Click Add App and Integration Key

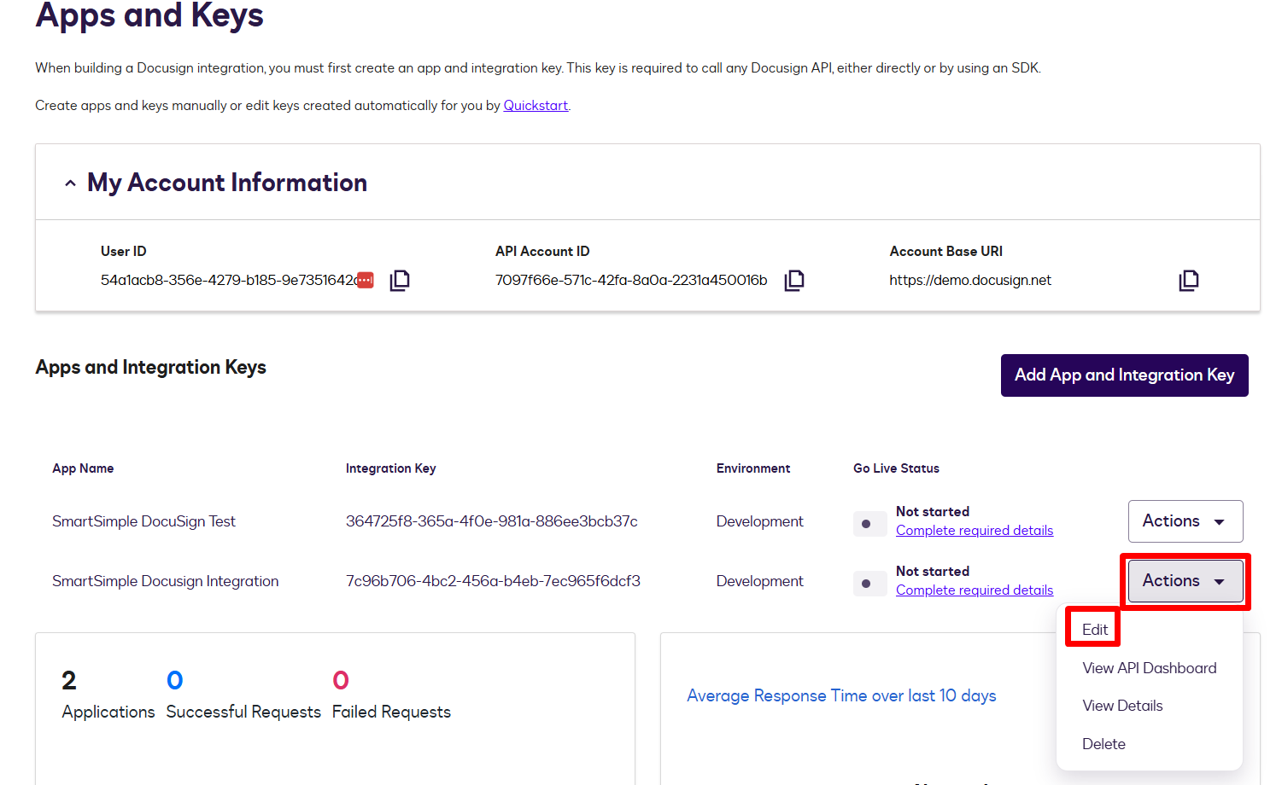click(1125, 375)
